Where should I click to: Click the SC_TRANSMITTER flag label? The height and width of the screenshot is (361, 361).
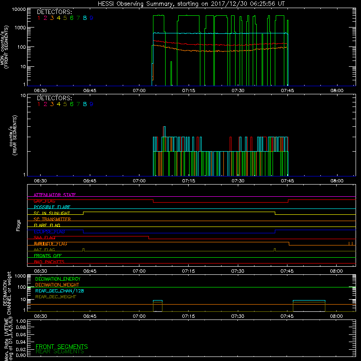pyautogui.click(x=52, y=219)
